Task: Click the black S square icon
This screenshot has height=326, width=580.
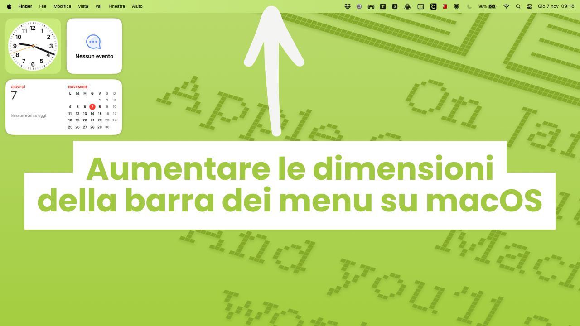Action: [x=395, y=6]
